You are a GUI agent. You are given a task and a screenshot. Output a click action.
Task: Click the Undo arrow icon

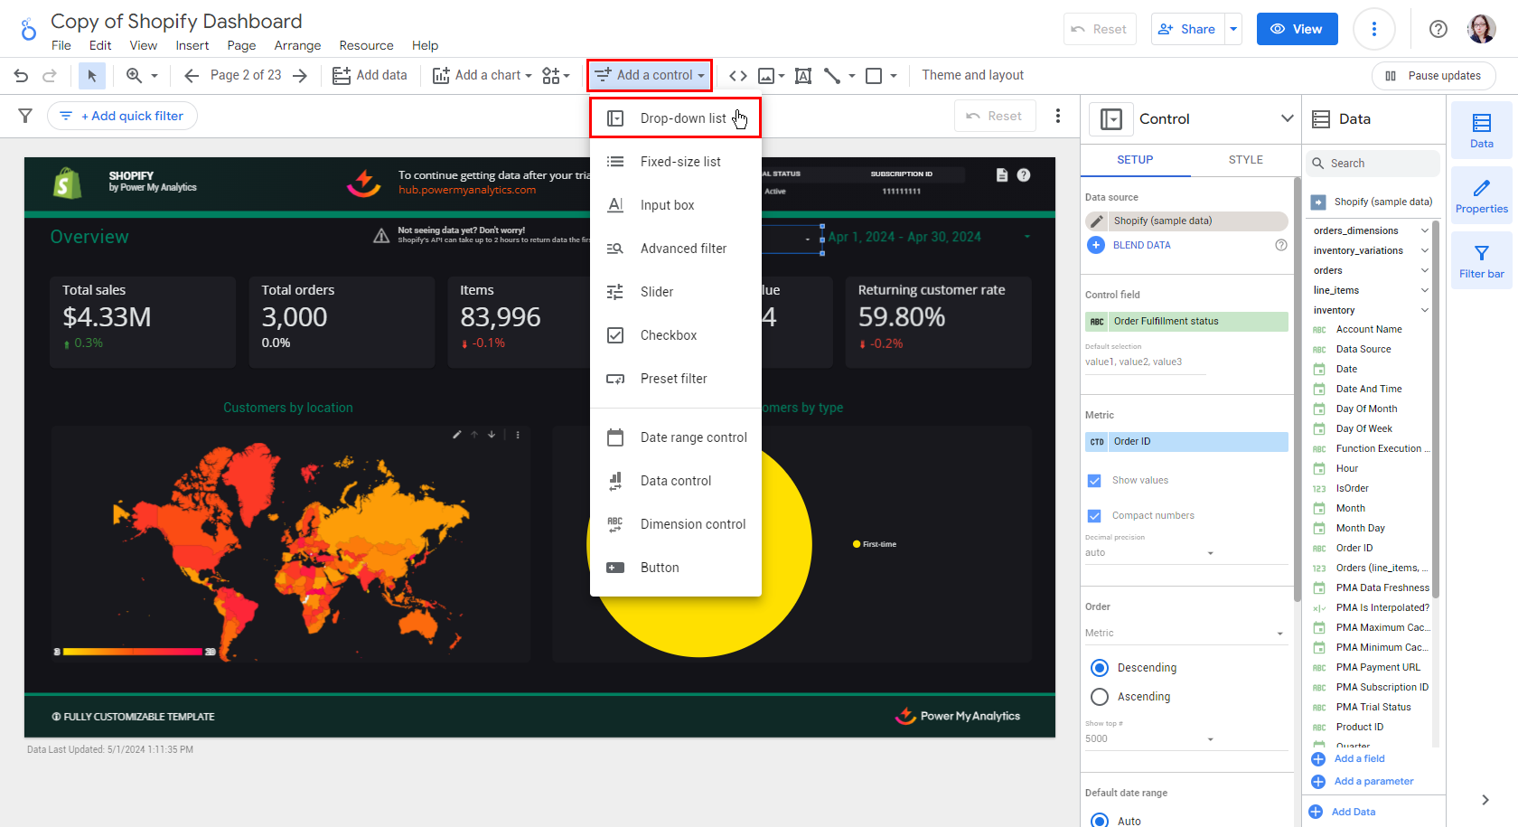(21, 76)
